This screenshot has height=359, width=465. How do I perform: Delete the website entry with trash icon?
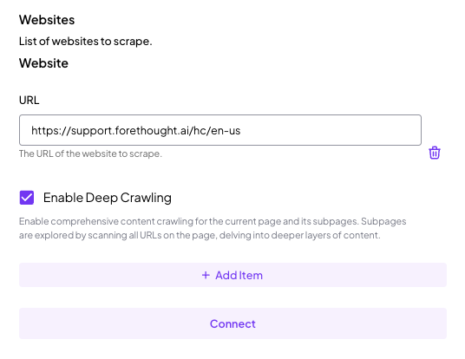pos(435,153)
